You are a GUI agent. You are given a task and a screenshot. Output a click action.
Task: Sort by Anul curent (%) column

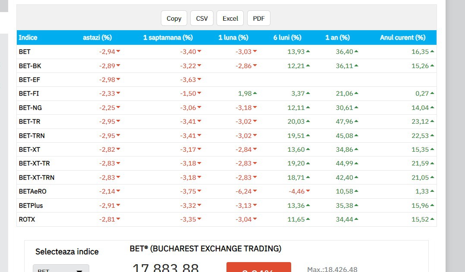(402, 38)
